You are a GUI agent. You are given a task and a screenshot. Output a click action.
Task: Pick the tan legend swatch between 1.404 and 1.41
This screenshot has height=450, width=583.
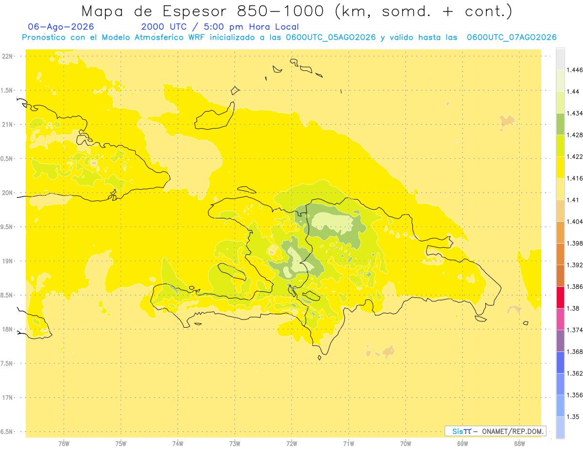coord(560,211)
